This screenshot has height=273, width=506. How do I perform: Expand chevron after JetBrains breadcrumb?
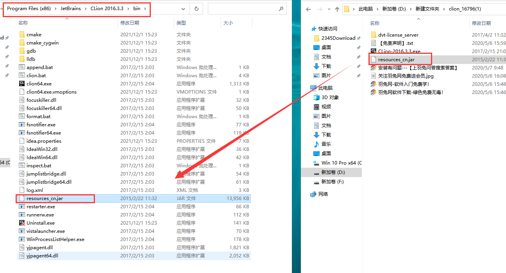point(85,9)
